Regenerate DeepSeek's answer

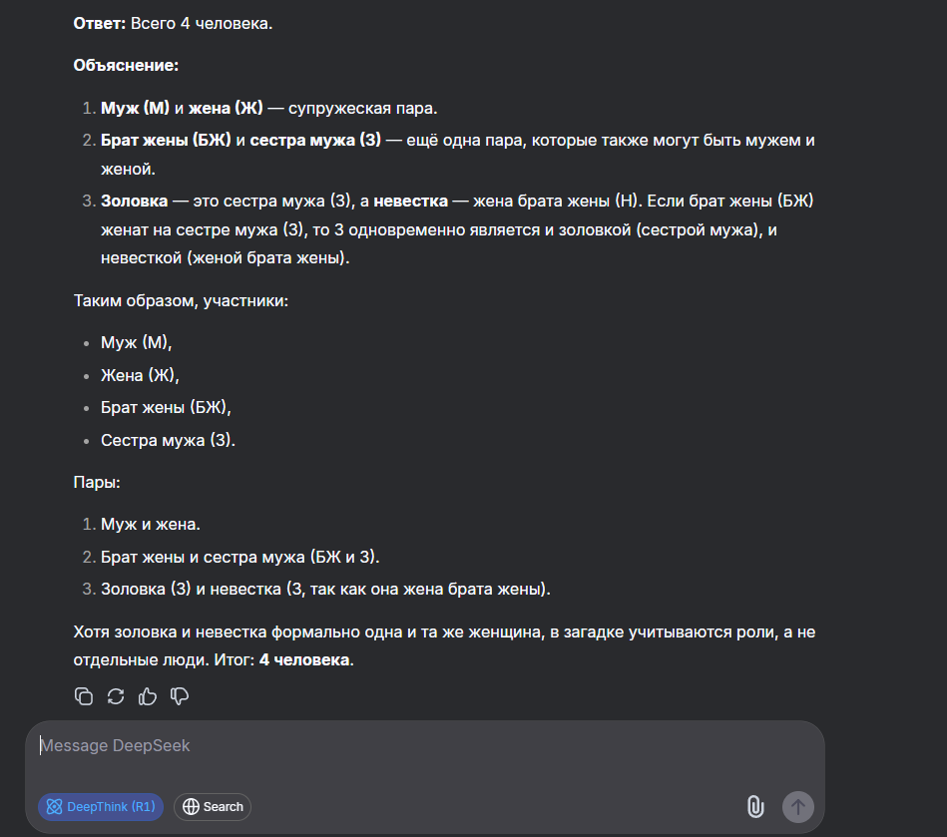[x=116, y=696]
